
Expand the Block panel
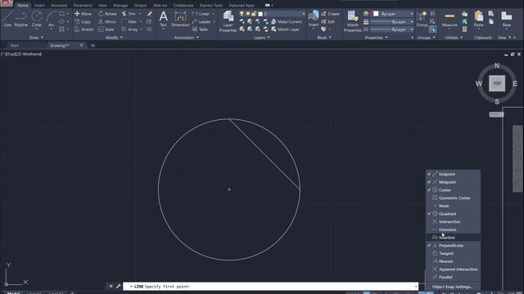point(324,38)
